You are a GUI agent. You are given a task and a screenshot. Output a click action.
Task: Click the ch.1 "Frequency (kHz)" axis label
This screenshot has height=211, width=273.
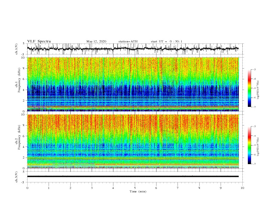(19, 80)
